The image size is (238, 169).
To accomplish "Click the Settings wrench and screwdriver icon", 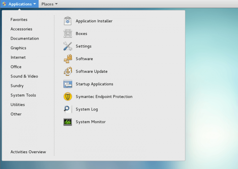I will pyautogui.click(x=68, y=46).
